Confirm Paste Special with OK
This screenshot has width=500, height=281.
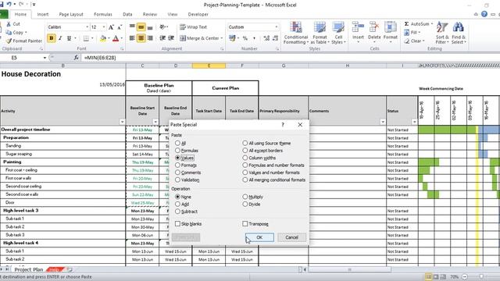point(259,237)
